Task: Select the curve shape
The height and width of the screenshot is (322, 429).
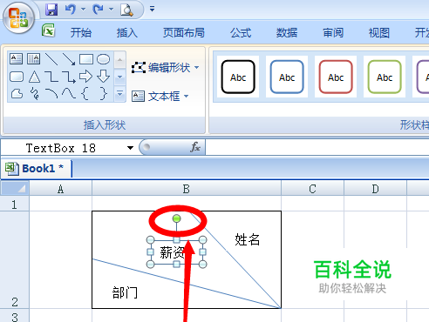Action: click(69, 93)
